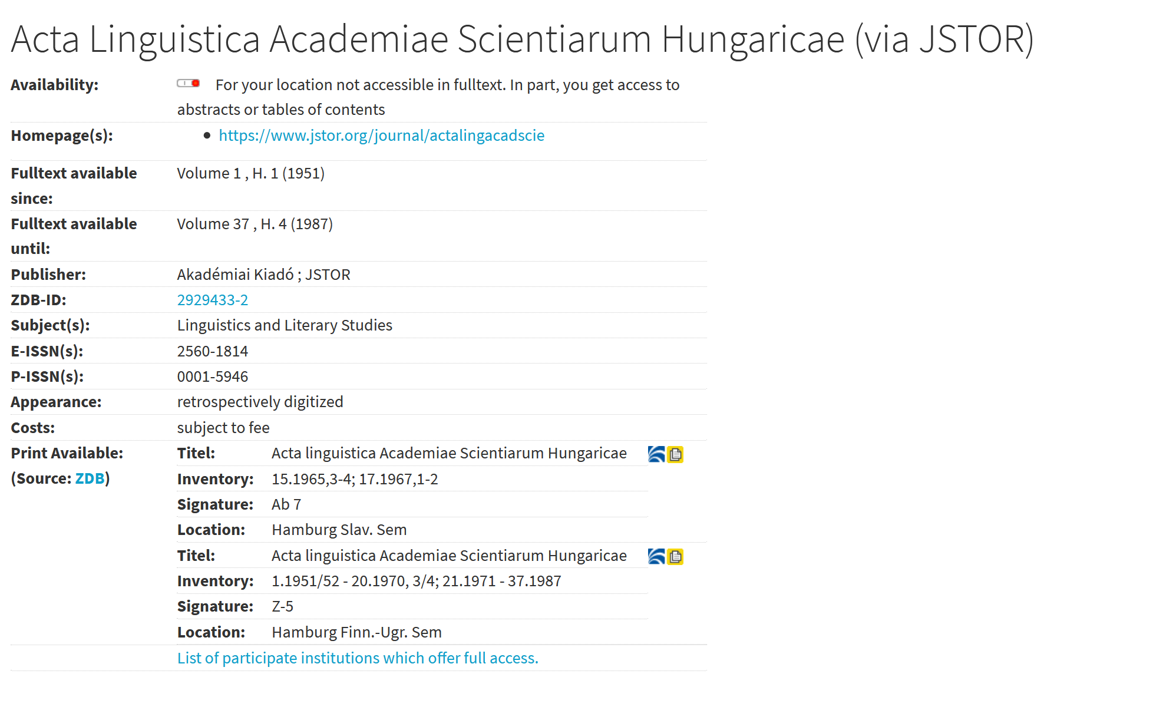
Task: Click the subject Linguistics and Literary Studies
Action: [285, 325]
